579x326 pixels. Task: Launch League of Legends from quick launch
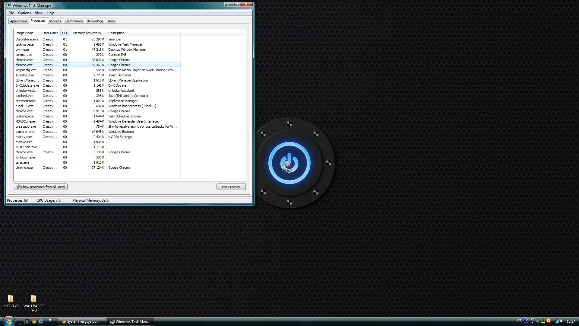click(x=27, y=321)
